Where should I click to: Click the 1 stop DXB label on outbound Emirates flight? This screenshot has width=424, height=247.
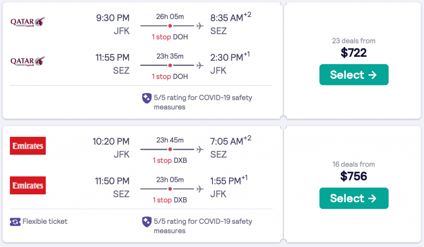pos(170,160)
